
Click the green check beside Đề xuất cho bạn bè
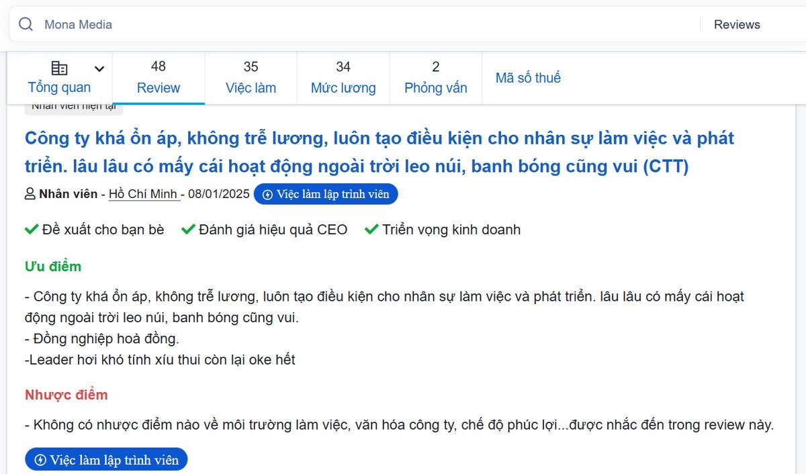click(31, 230)
